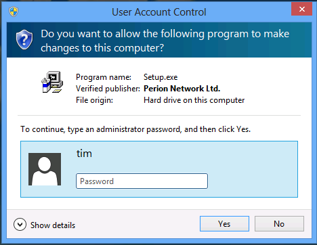Click the User Account Control title text
The width and height of the screenshot is (317, 245).
(159, 12)
